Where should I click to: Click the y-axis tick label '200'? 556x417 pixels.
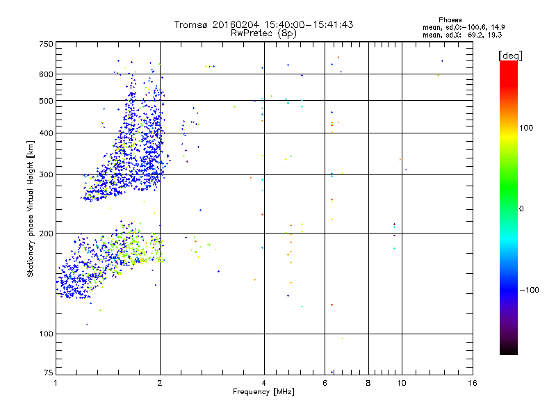(x=46, y=234)
